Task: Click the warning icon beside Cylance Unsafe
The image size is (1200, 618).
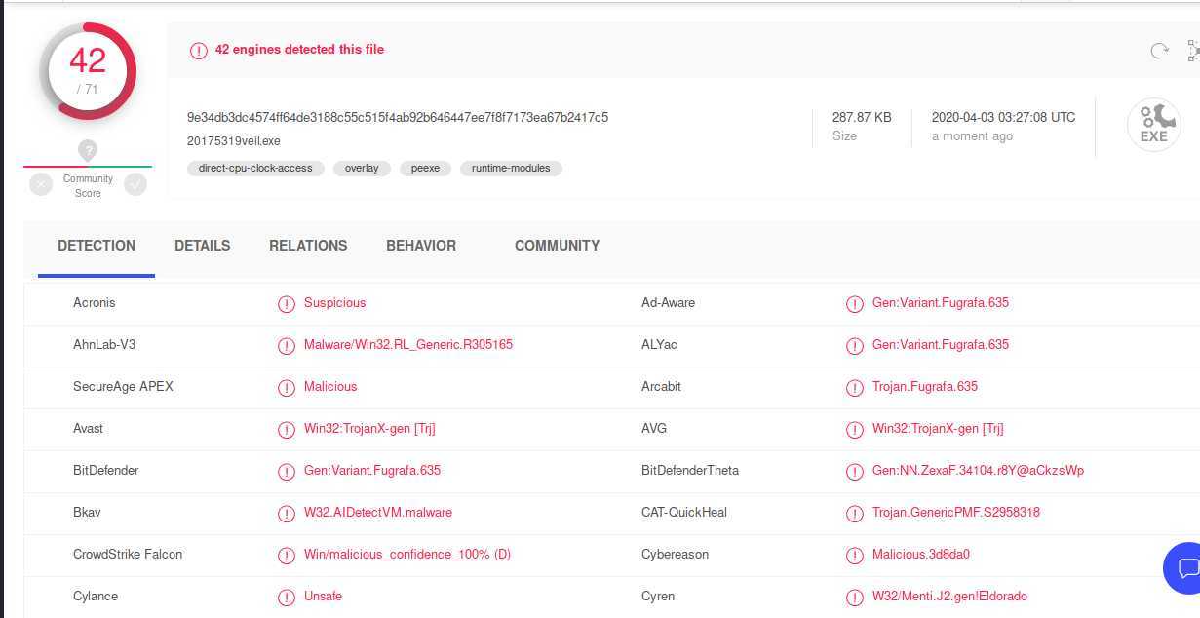Action: click(x=287, y=598)
